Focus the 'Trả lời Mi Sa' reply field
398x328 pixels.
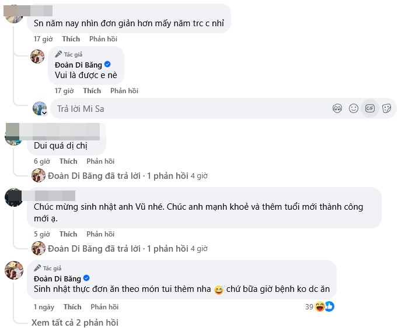[187, 108]
